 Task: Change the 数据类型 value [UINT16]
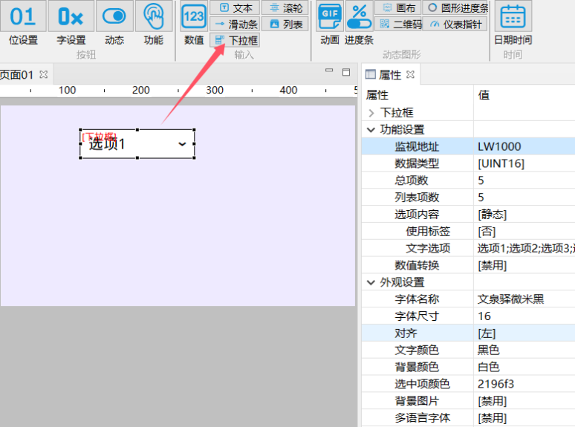pos(524,163)
